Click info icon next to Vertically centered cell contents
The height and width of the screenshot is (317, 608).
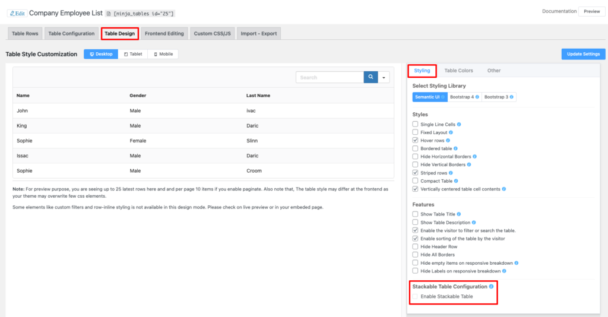(x=503, y=189)
